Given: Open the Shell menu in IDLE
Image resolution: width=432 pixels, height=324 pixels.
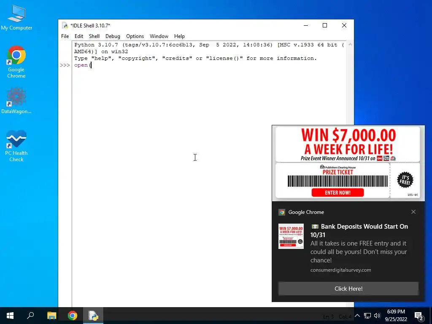Looking at the screenshot, I should point(94,36).
